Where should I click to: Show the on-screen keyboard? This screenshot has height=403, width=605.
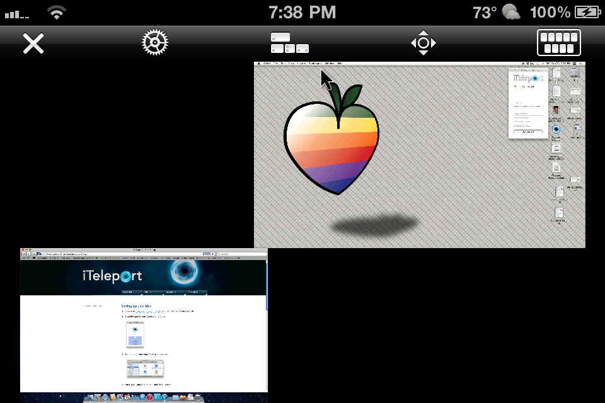tap(558, 43)
